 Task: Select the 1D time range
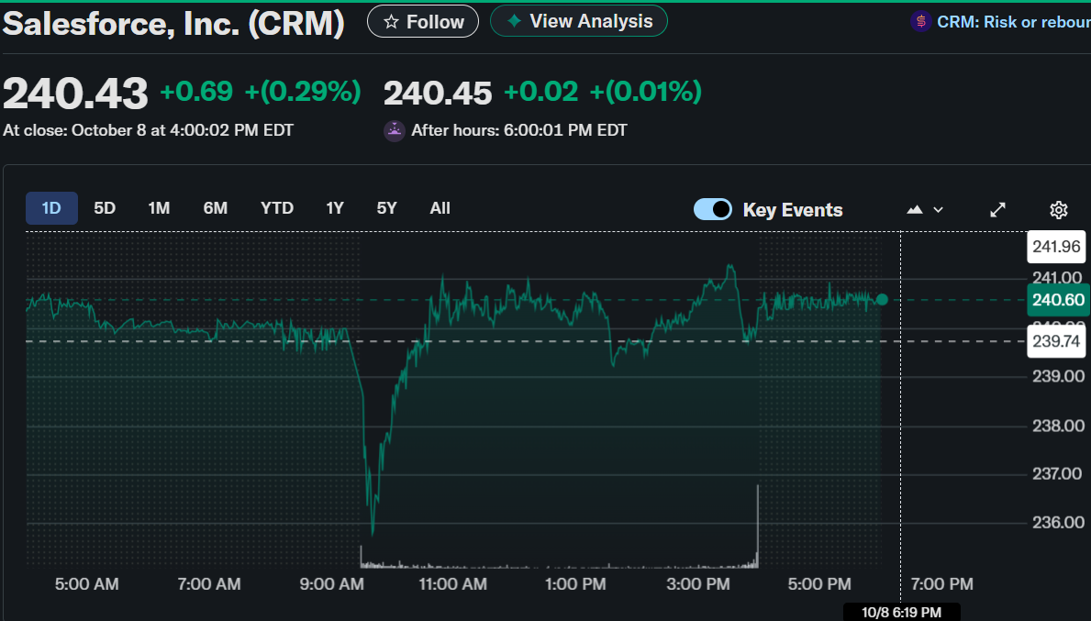pos(51,208)
